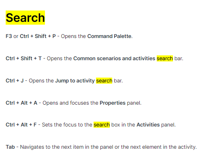
Task: Click the Ctrl + Shift + P shortcut
Action: (38, 36)
